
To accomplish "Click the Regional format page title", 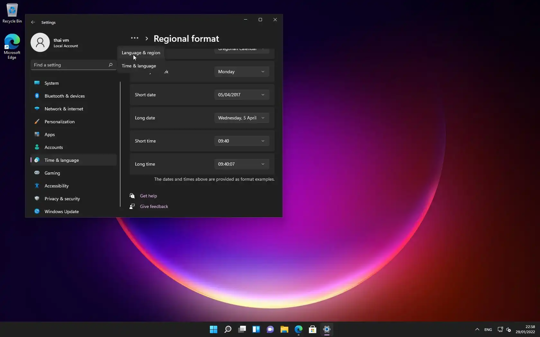I will click(186, 39).
